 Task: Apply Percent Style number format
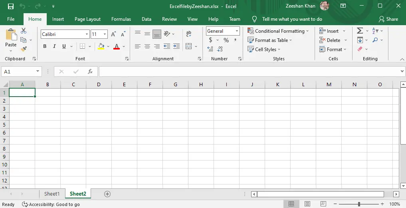(x=226, y=40)
